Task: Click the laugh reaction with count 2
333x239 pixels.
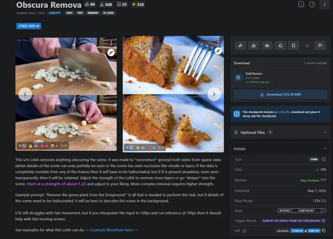Action: coord(54,146)
